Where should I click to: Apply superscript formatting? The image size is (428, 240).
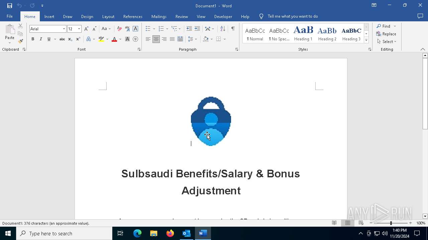tap(78, 39)
